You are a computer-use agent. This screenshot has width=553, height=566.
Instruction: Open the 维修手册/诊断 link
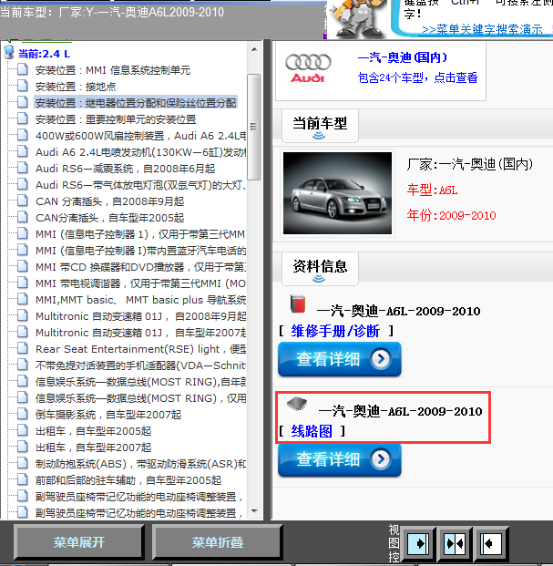point(335,331)
